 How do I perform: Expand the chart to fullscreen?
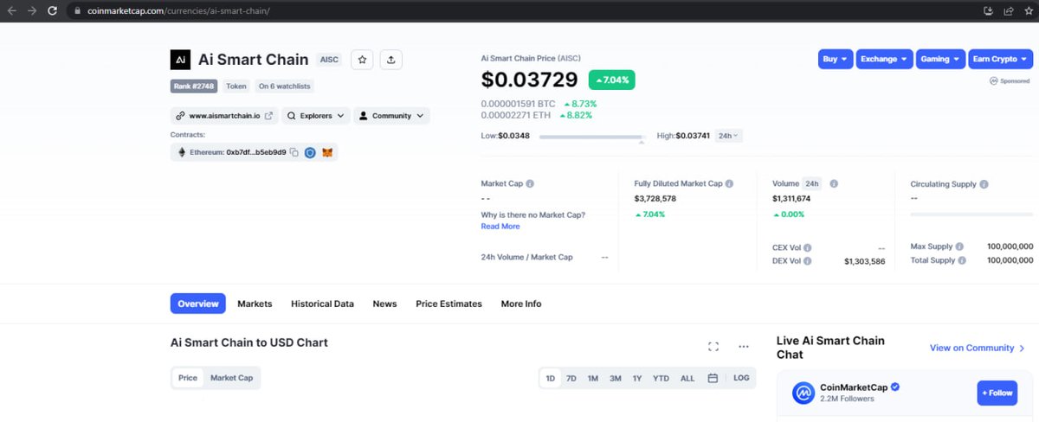pyautogui.click(x=713, y=346)
